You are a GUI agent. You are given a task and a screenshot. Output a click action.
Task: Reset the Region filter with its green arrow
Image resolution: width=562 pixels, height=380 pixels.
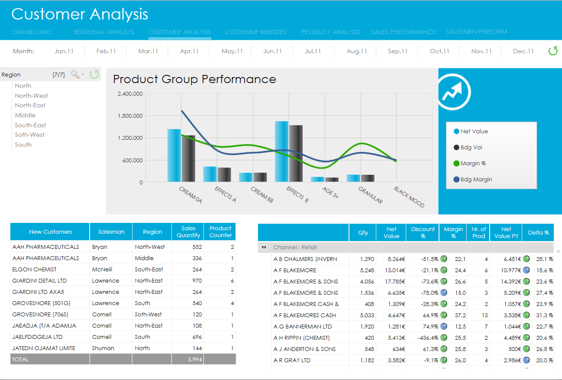[x=94, y=74]
